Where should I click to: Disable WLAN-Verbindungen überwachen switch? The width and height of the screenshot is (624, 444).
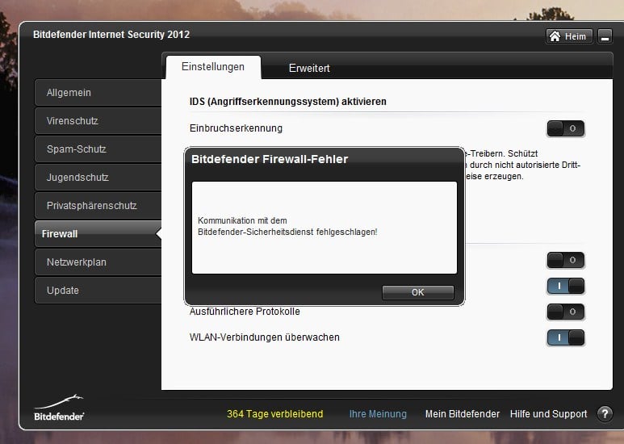point(566,337)
